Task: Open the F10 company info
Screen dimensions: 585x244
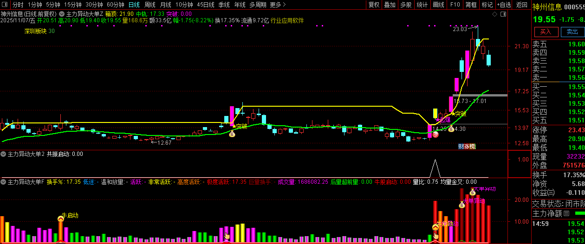Action: [x=455, y=5]
